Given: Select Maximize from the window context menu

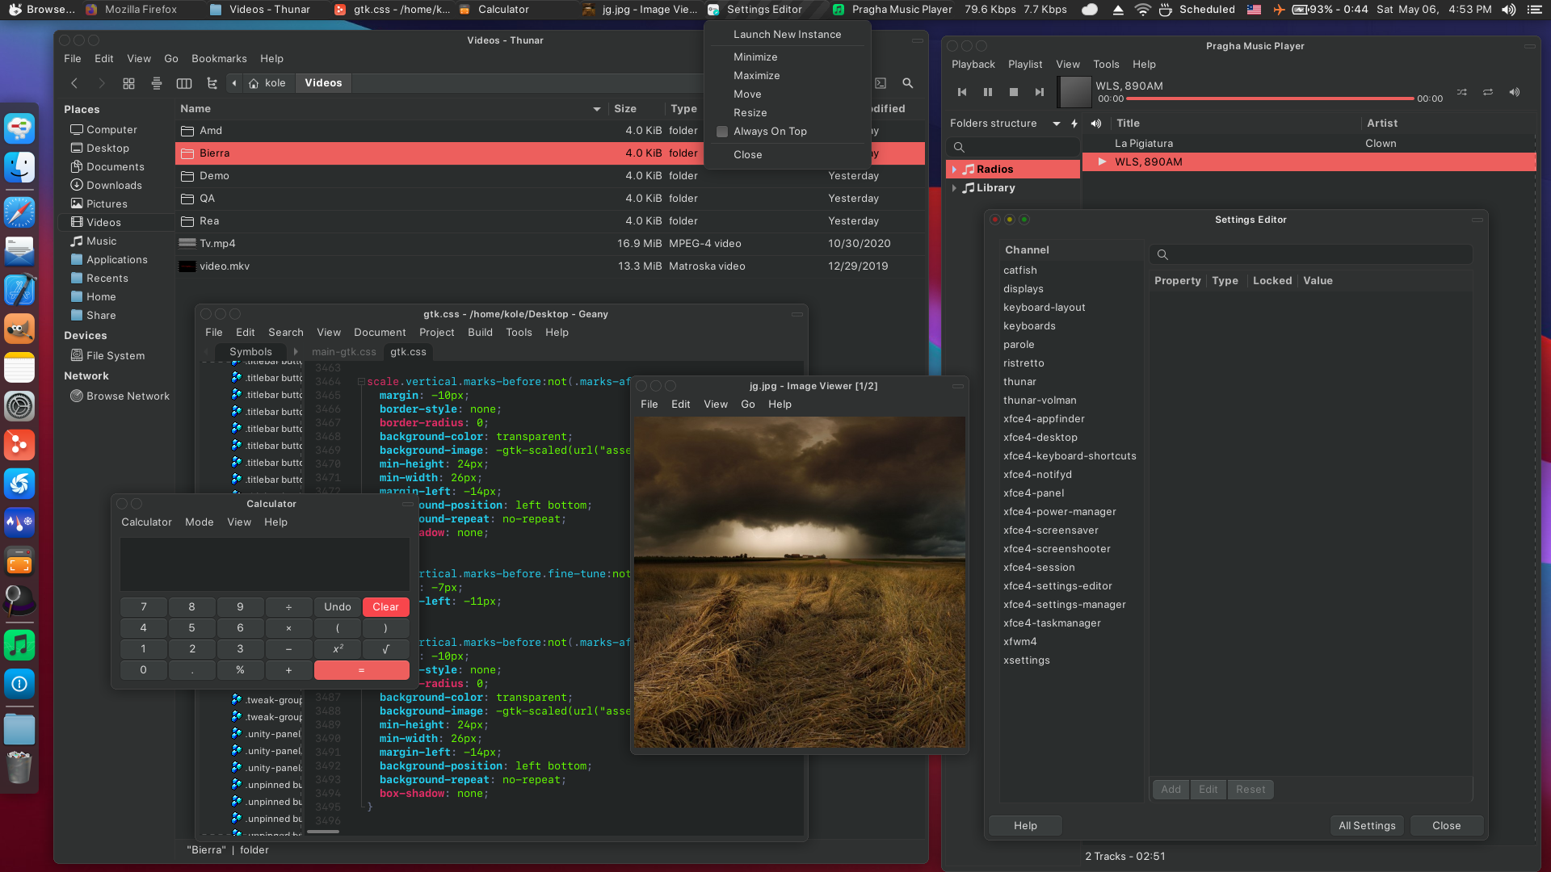Looking at the screenshot, I should (x=756, y=76).
